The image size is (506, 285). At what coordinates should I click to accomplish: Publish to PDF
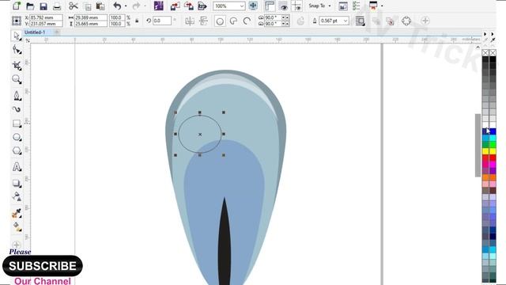pyautogui.click(x=202, y=6)
